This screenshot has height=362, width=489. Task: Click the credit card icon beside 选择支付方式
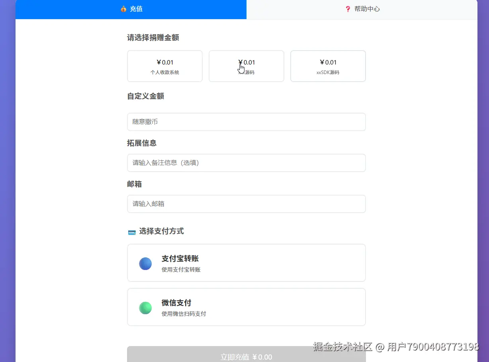click(132, 232)
